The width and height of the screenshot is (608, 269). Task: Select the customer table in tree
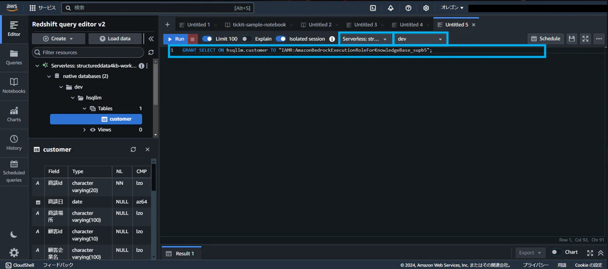tap(96, 119)
